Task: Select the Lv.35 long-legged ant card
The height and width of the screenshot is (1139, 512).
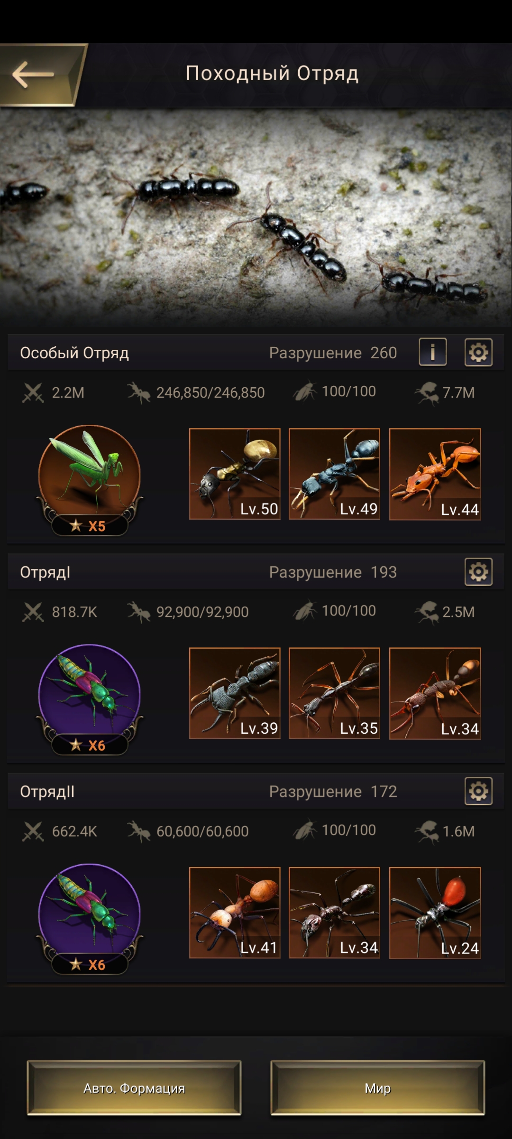Action: (x=334, y=693)
